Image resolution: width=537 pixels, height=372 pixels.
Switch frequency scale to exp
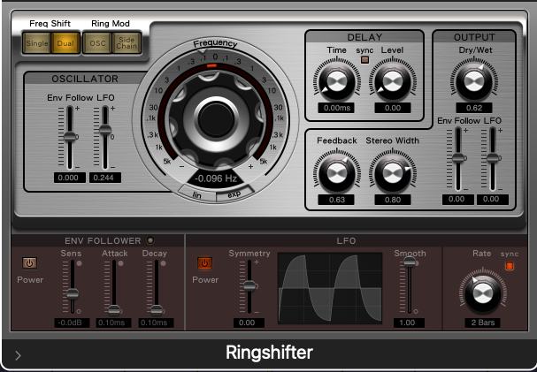pos(234,194)
